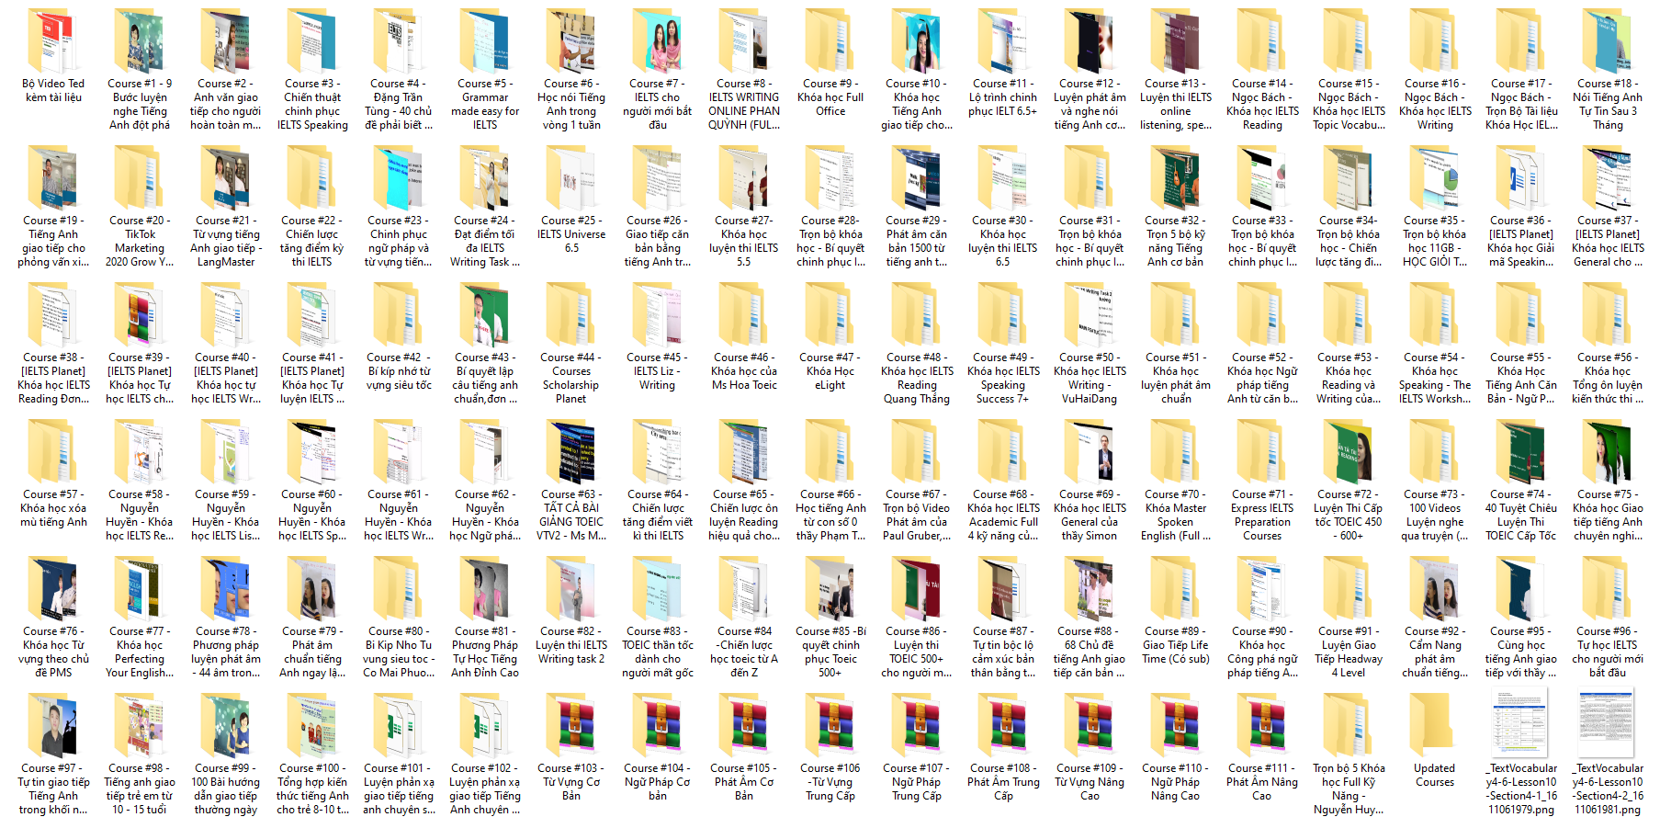The height and width of the screenshot is (817, 1660).
Task: Select Course #9 Khóa học Full Office folder
Action: [830, 43]
